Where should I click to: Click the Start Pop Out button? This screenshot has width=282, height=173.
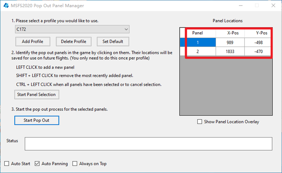click(37, 121)
